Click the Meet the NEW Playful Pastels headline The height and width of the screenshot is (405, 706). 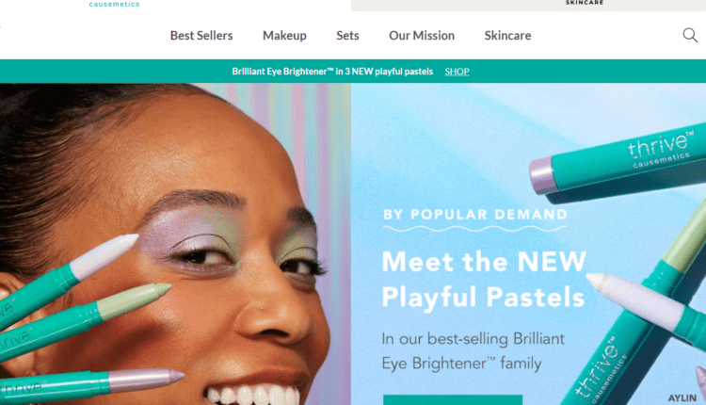coord(484,279)
